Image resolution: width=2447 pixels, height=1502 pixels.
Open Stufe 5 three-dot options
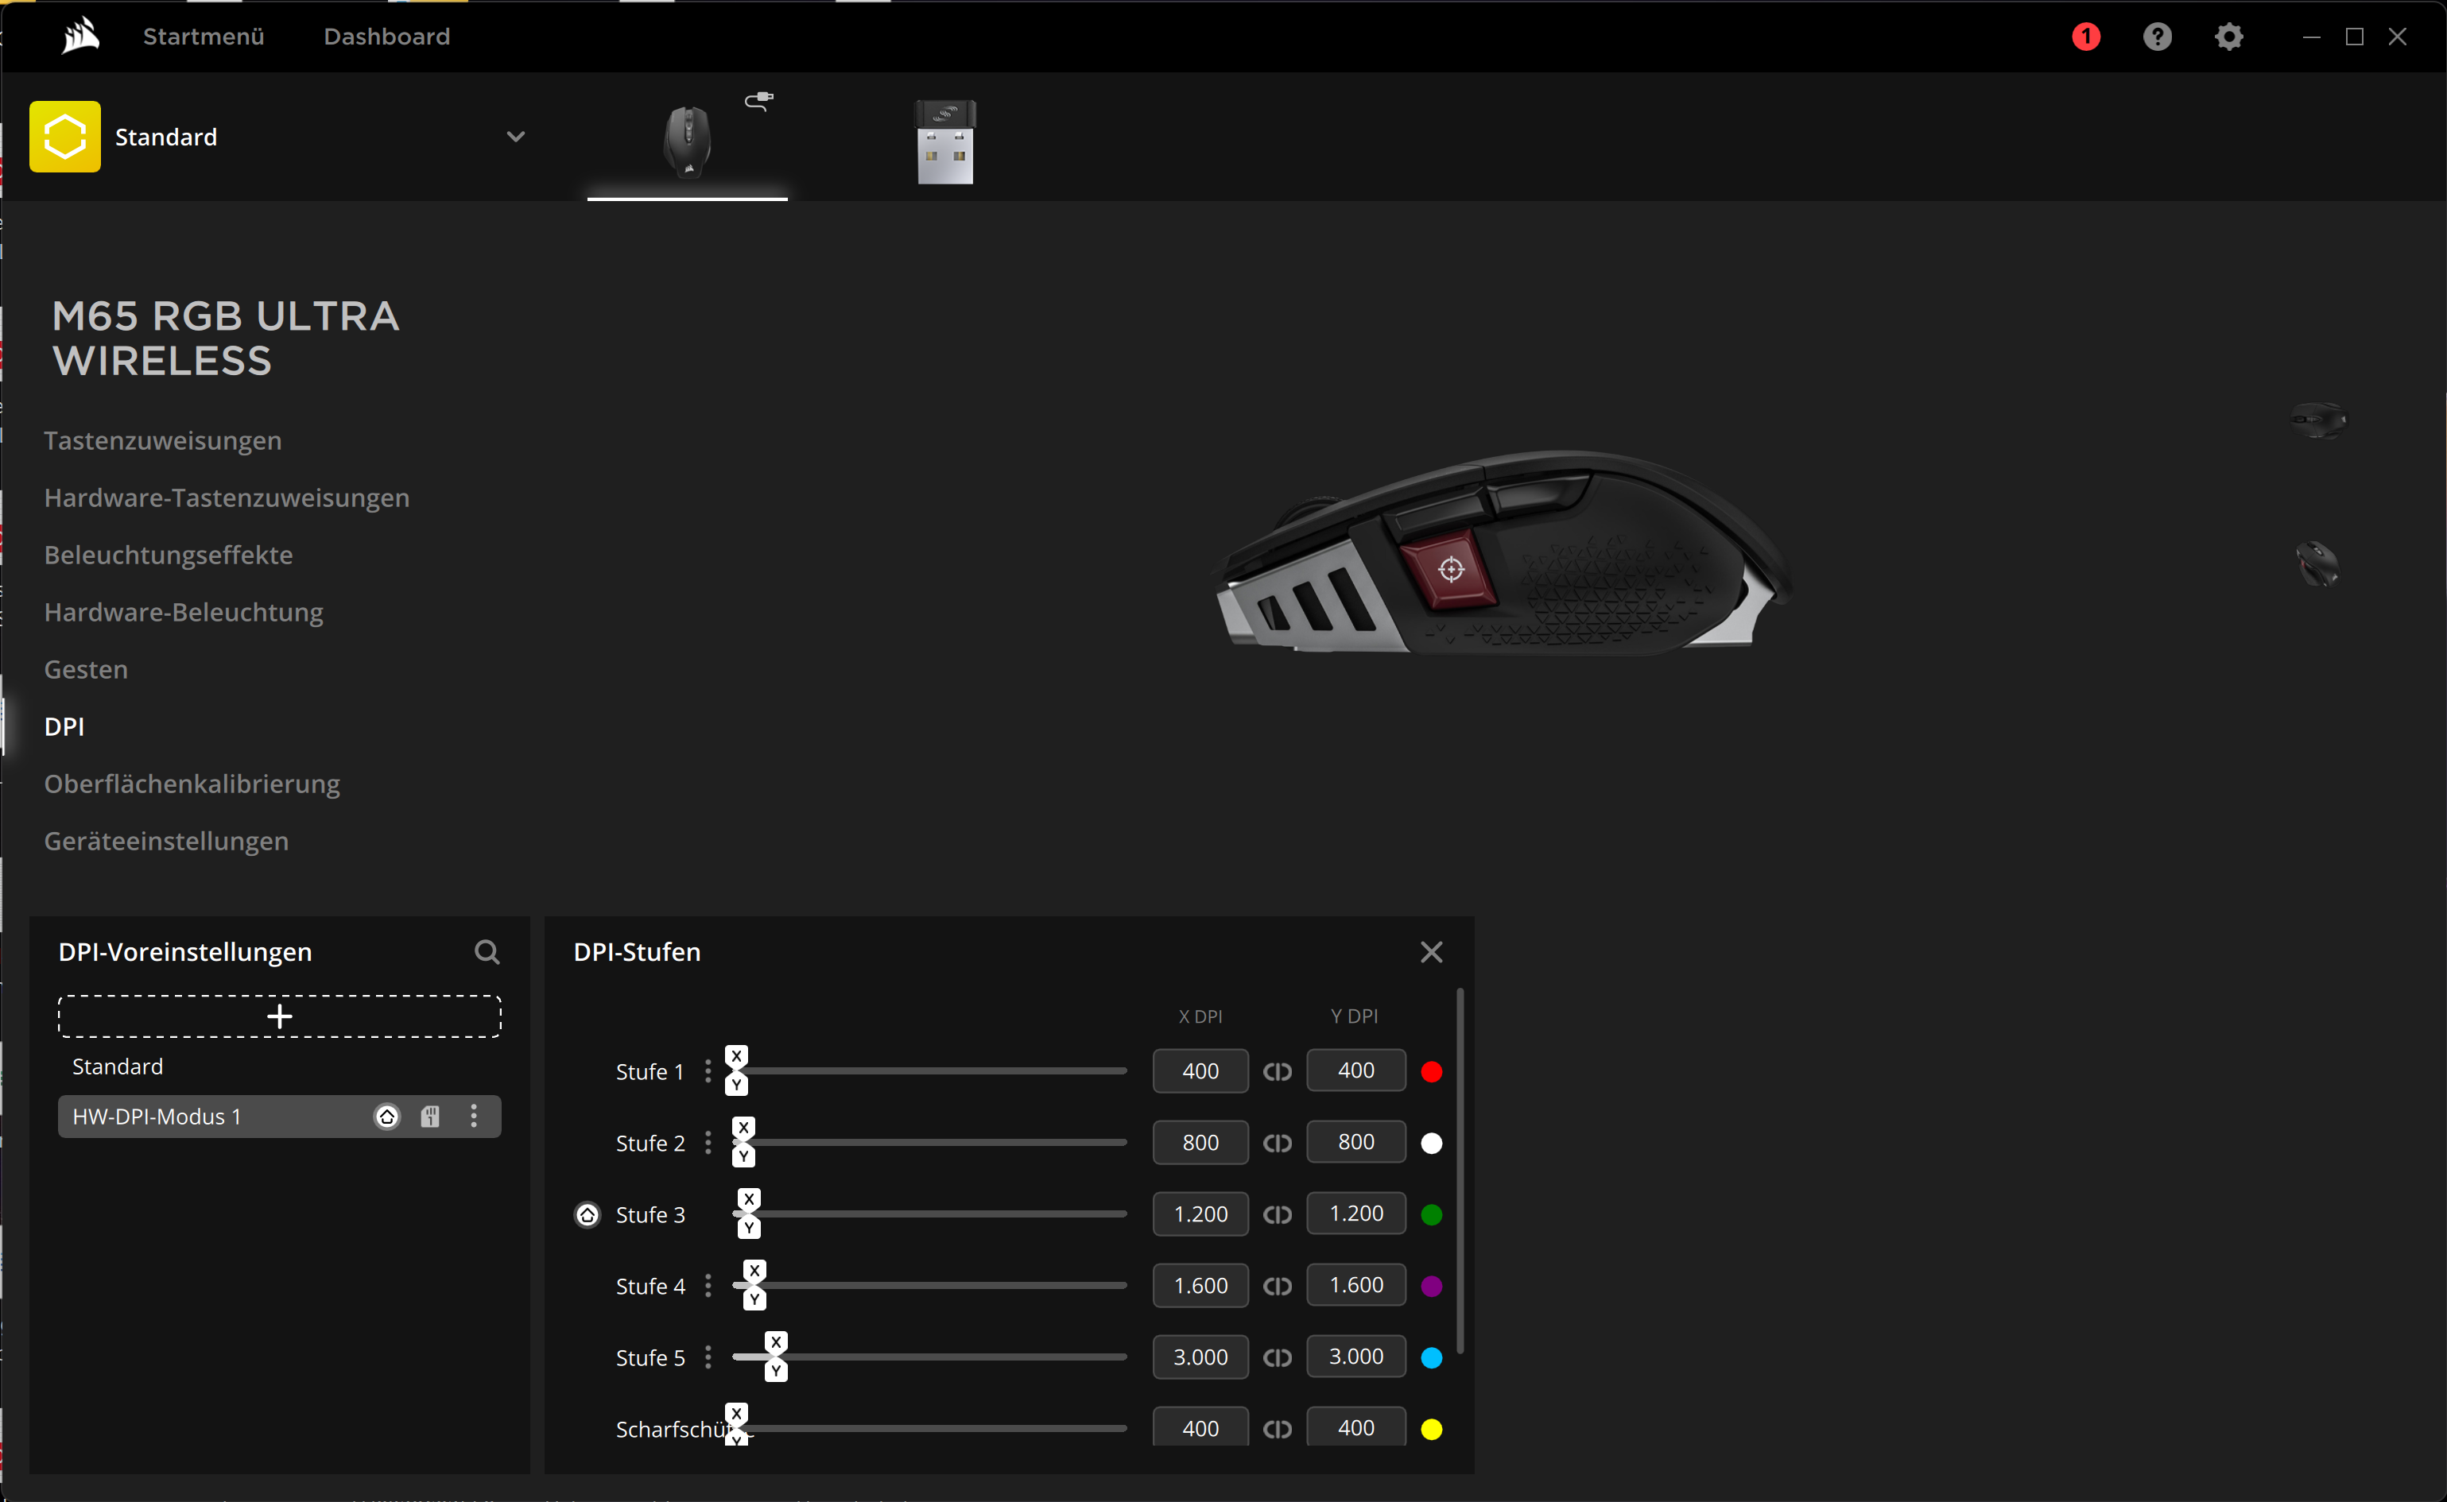pyautogui.click(x=708, y=1357)
